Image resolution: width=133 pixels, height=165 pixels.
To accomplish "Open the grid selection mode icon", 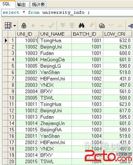I will tap(8, 25).
